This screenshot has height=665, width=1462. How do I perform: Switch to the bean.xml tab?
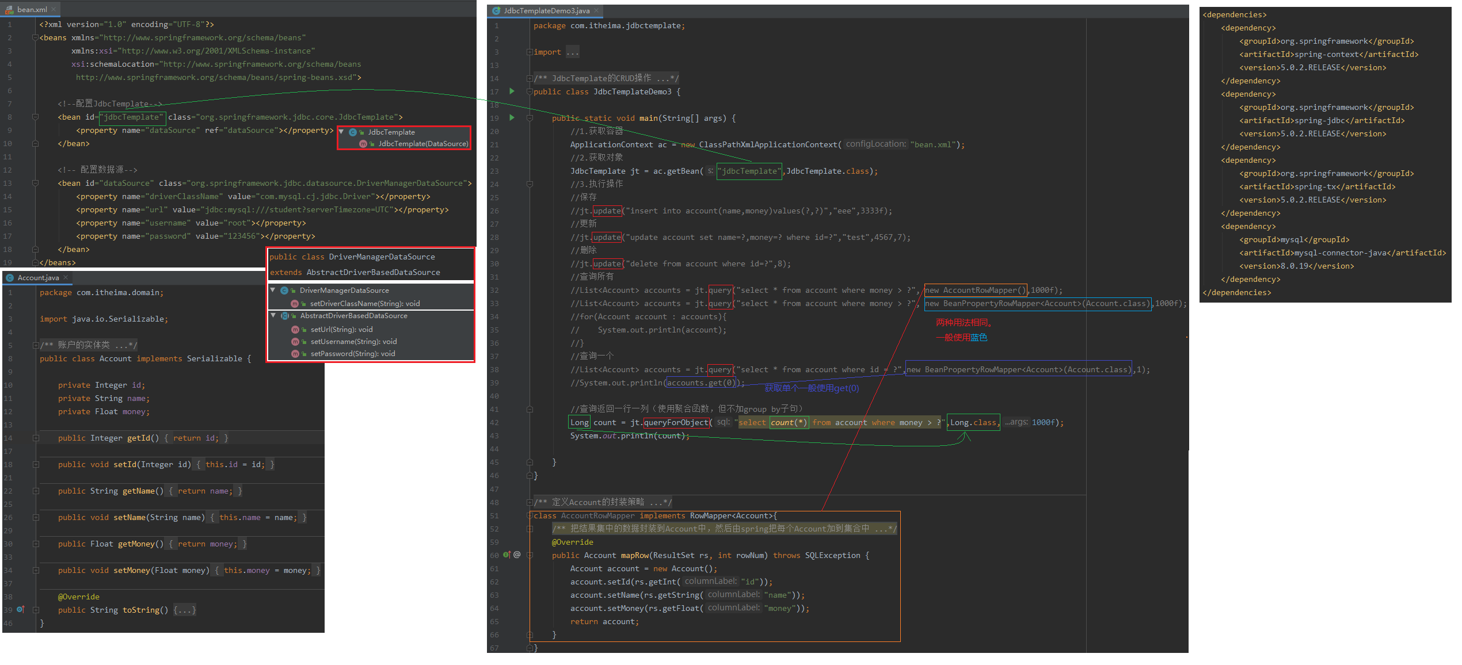pyautogui.click(x=30, y=10)
